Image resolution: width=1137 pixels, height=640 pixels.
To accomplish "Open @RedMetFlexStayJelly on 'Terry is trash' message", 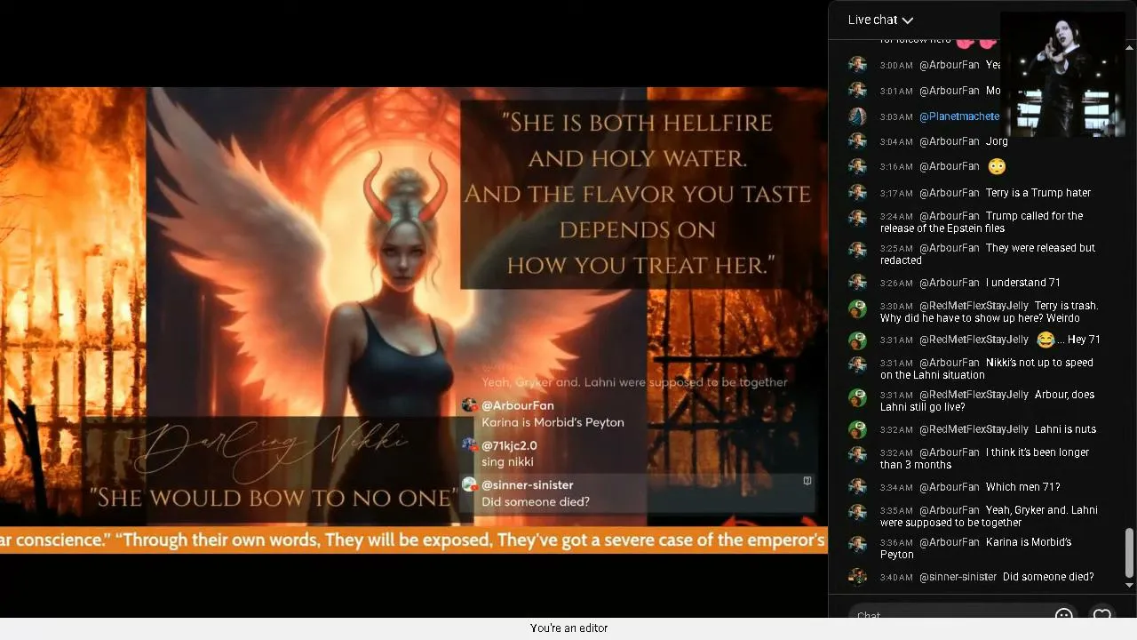I will tap(974, 306).
